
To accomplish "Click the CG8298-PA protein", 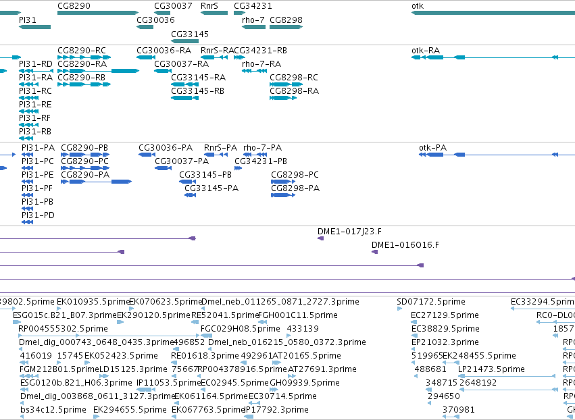I will click(x=283, y=195).
